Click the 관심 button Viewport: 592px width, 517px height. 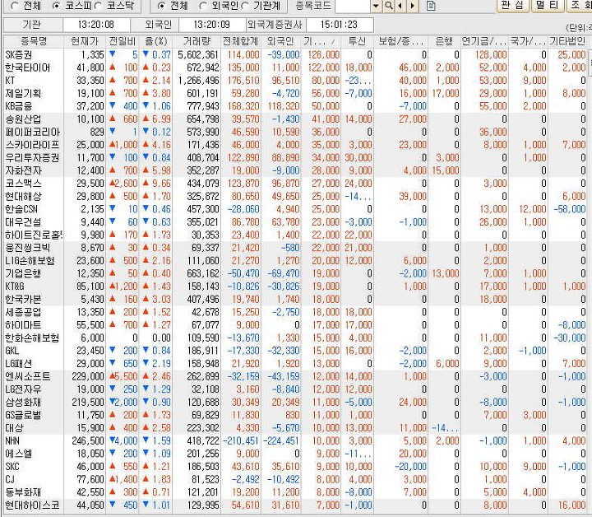512,5
